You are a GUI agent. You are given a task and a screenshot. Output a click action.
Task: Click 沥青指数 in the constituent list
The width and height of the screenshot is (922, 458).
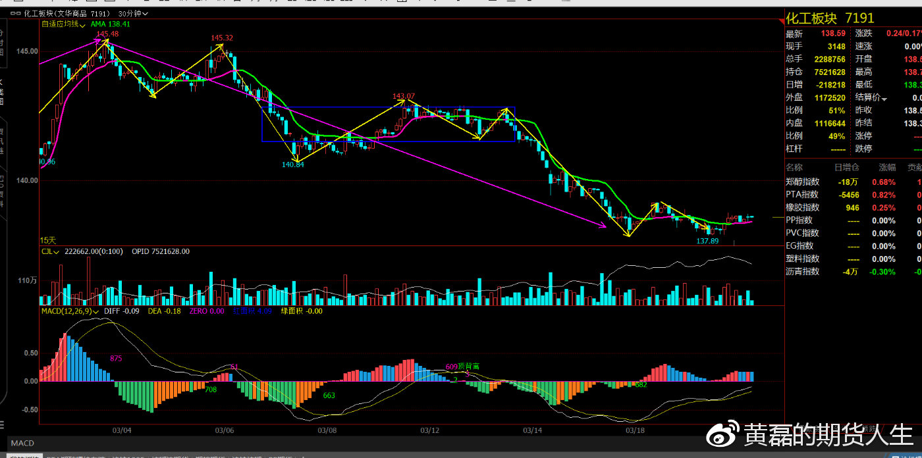pos(802,271)
